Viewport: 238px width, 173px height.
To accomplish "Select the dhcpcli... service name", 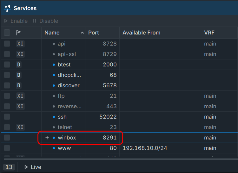I will pos(69,75).
